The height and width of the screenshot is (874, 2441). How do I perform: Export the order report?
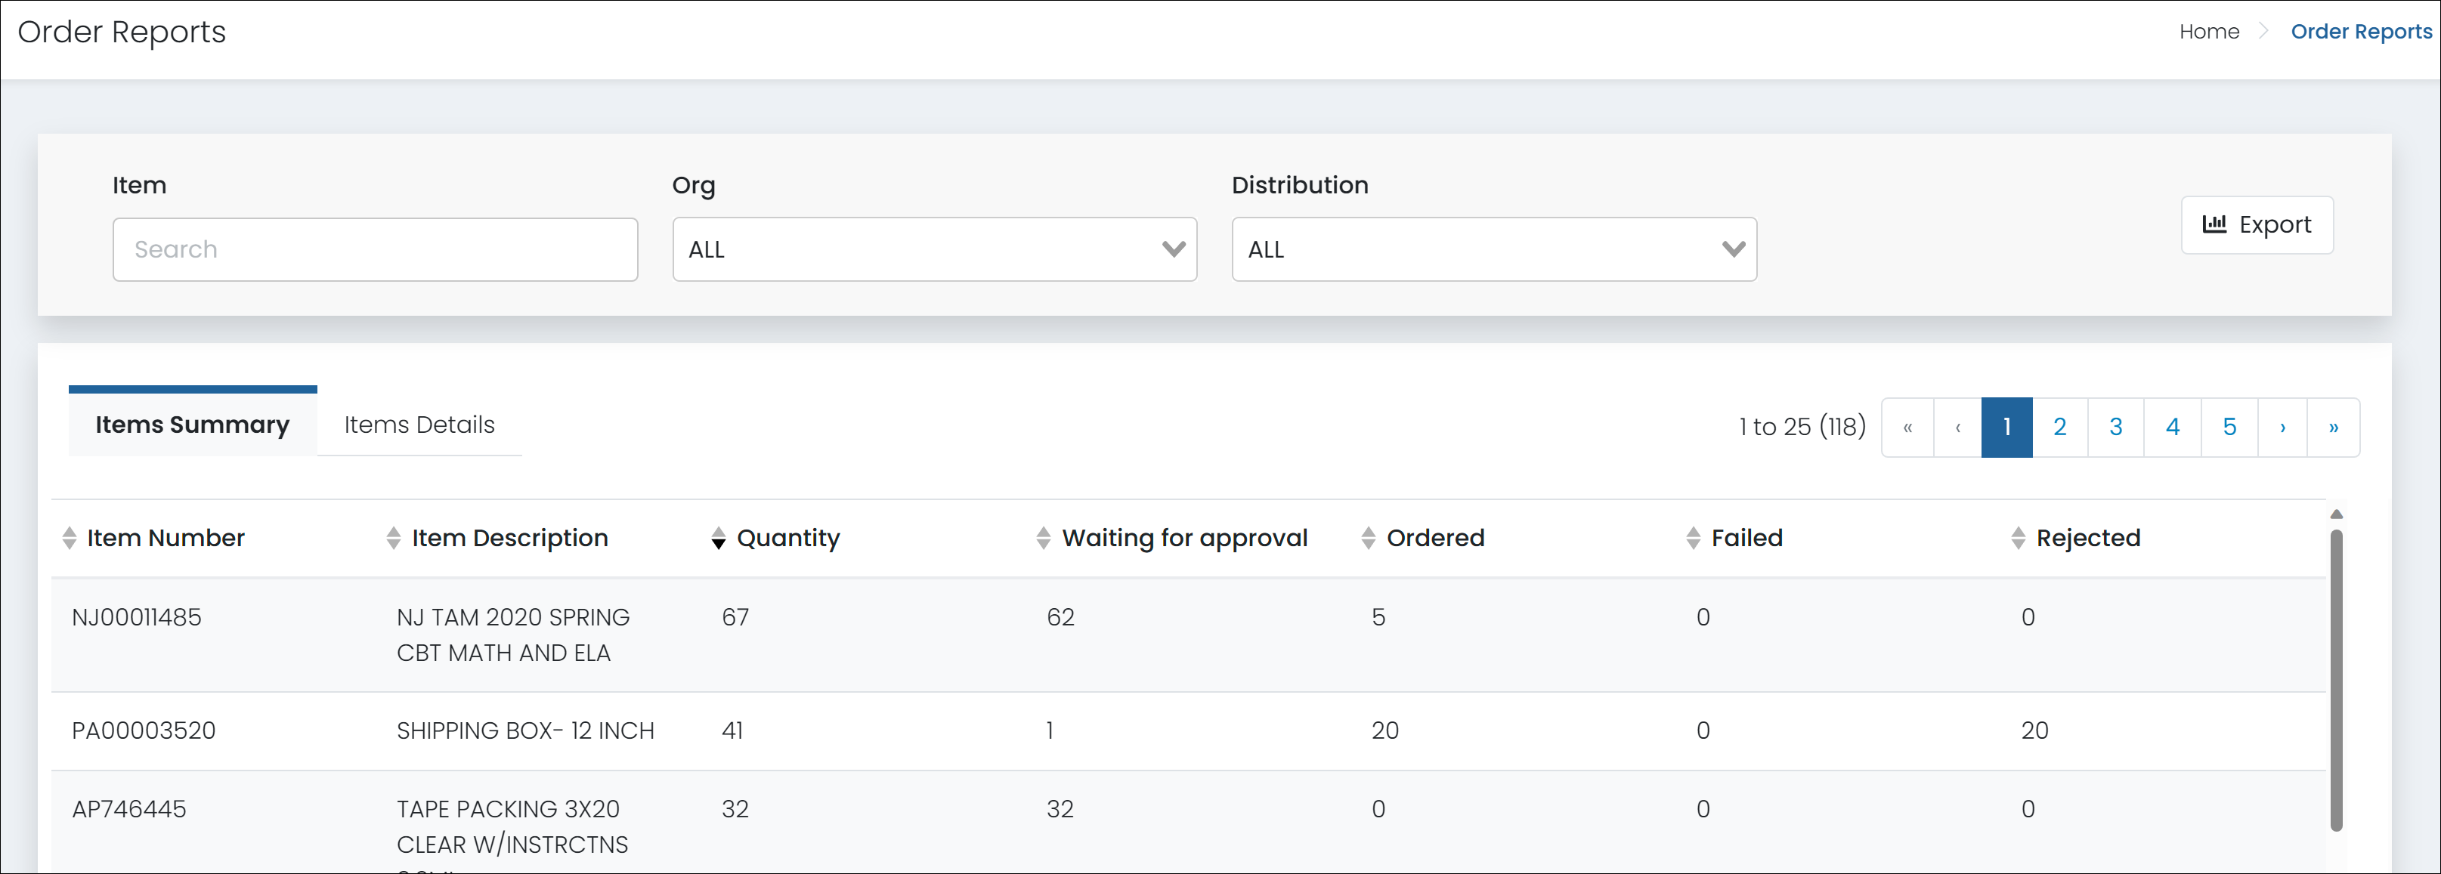tap(2256, 224)
